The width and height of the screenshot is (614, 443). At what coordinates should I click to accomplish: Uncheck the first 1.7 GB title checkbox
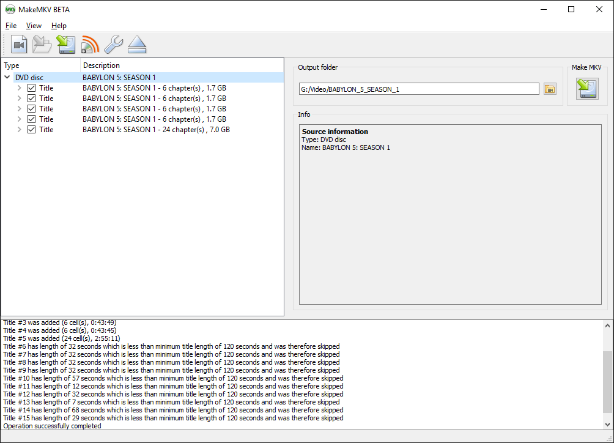pyautogui.click(x=32, y=88)
